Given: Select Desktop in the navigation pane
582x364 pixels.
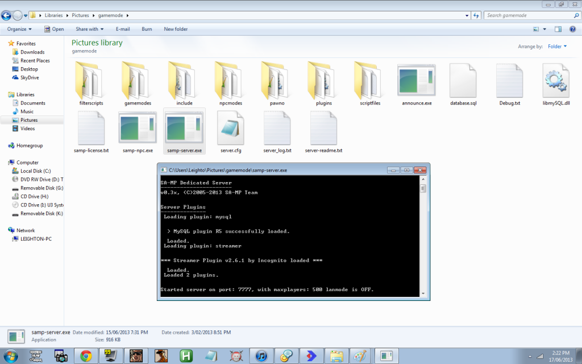Looking at the screenshot, I should pyautogui.click(x=29, y=69).
